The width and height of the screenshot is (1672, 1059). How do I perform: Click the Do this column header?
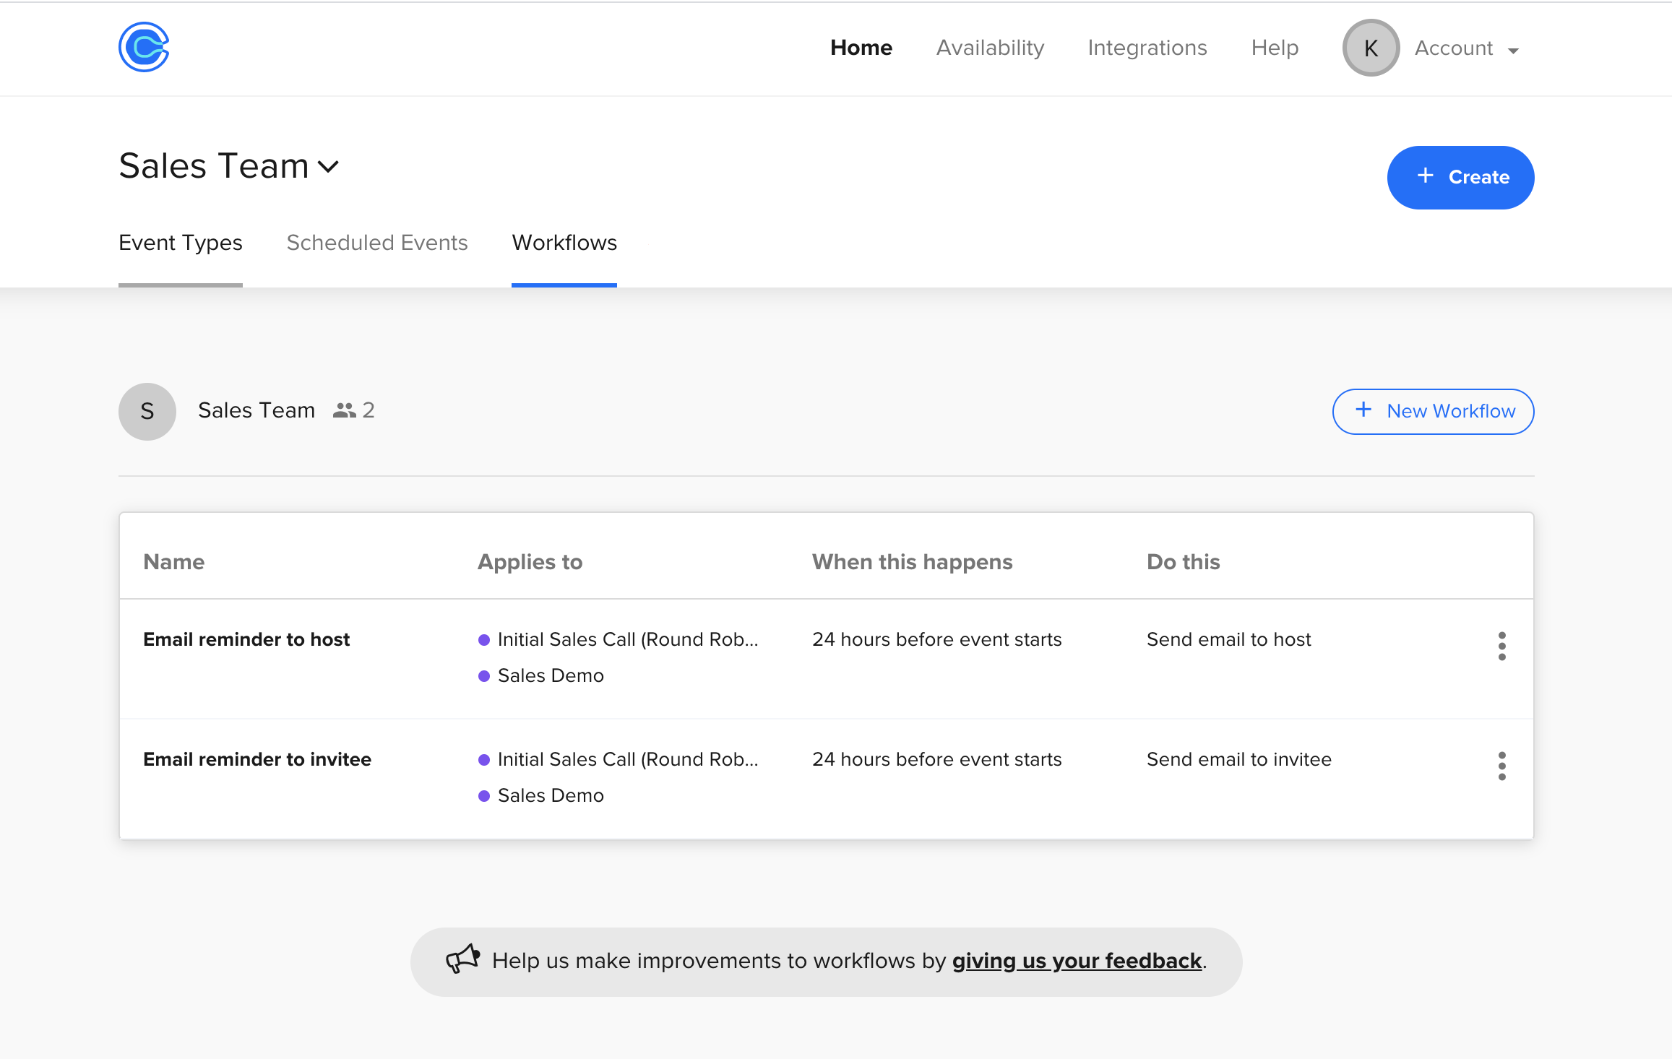(1183, 561)
